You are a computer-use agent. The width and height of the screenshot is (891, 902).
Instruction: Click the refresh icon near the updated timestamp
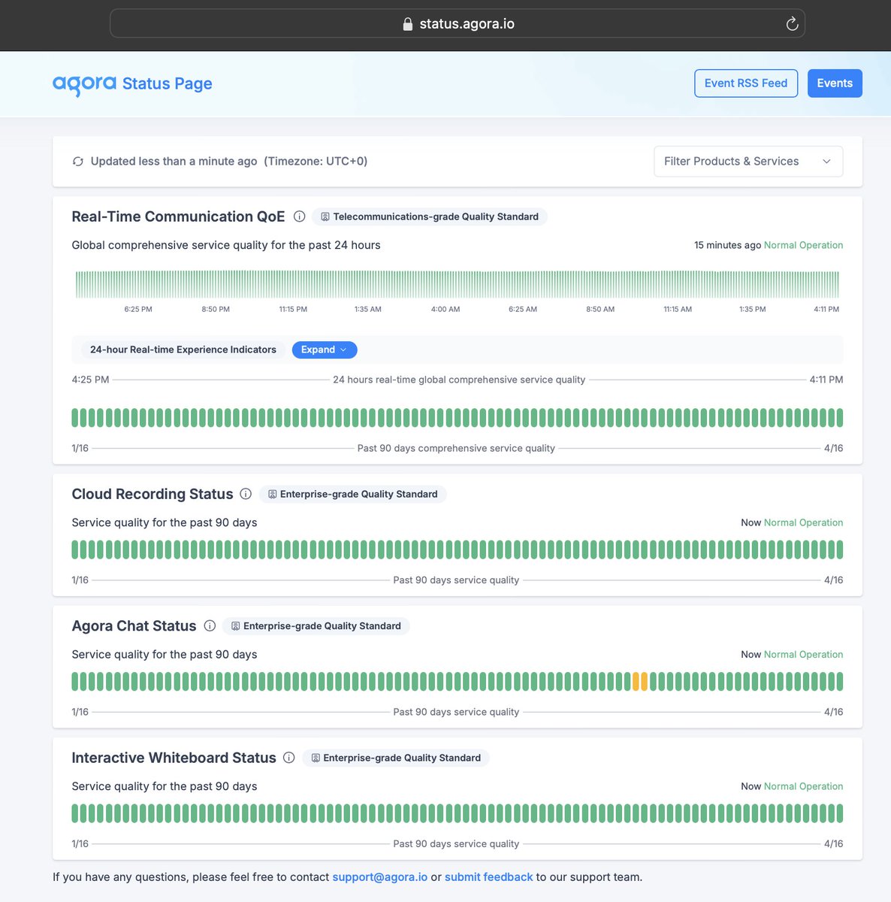click(78, 161)
